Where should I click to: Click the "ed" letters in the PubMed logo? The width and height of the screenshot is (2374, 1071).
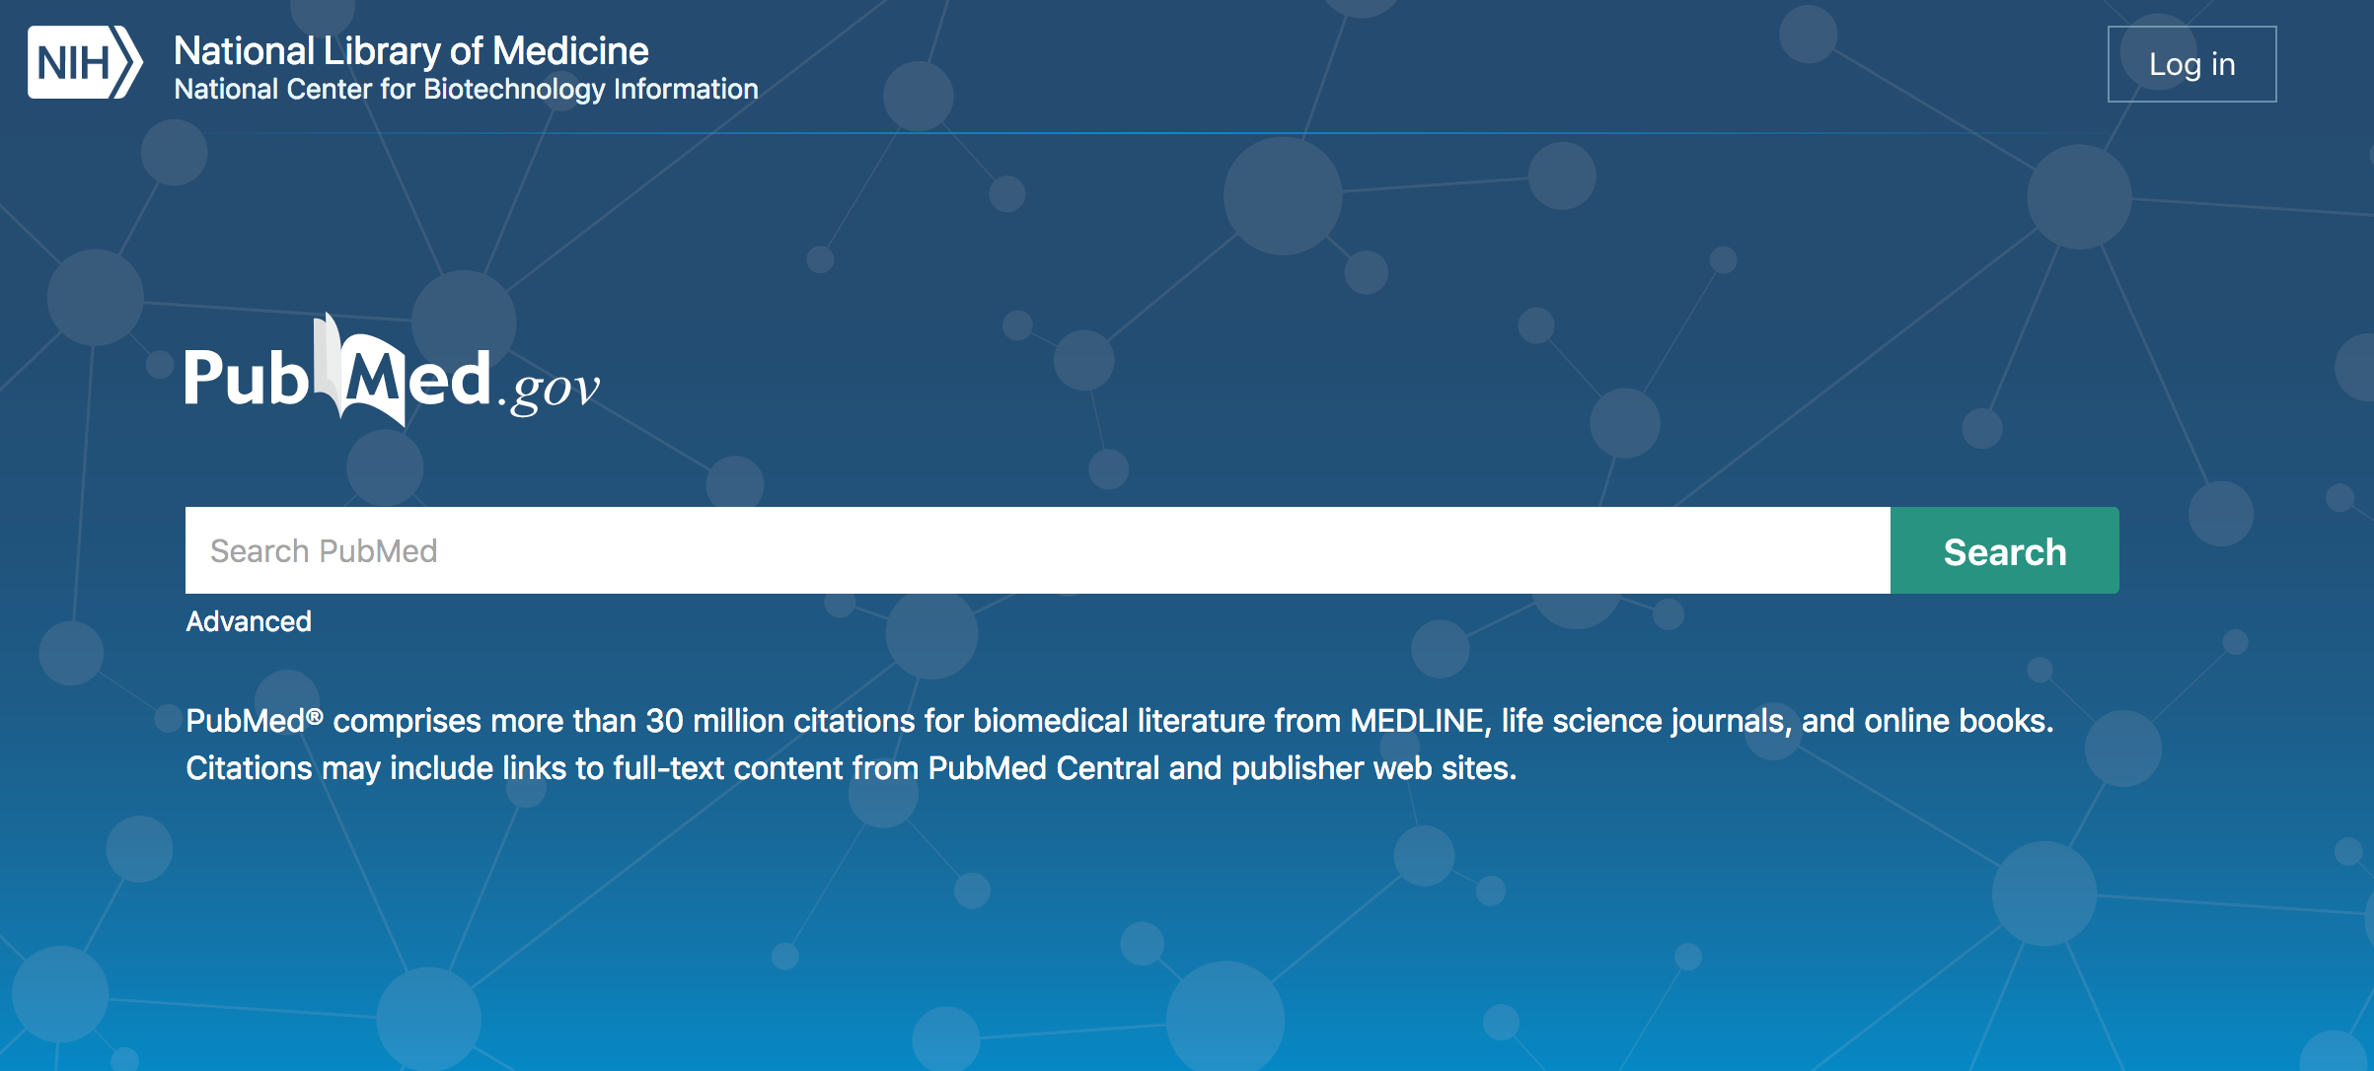(450, 379)
